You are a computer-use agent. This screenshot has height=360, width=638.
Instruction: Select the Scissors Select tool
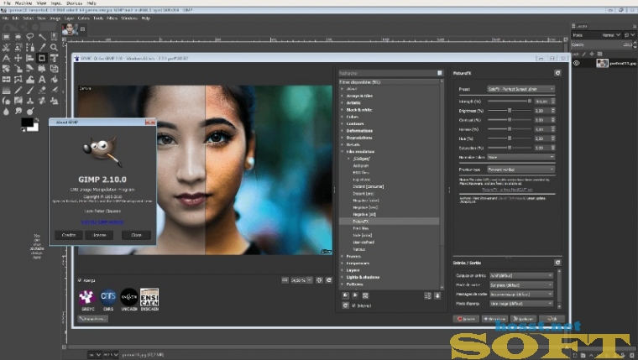[x=6, y=48]
